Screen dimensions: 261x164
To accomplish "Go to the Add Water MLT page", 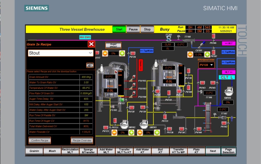I will click(106, 151).
